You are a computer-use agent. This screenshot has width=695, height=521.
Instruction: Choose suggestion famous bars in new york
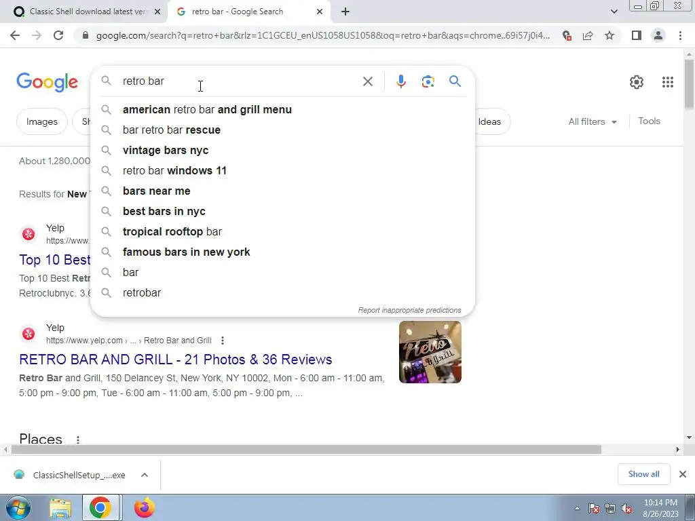point(283,252)
